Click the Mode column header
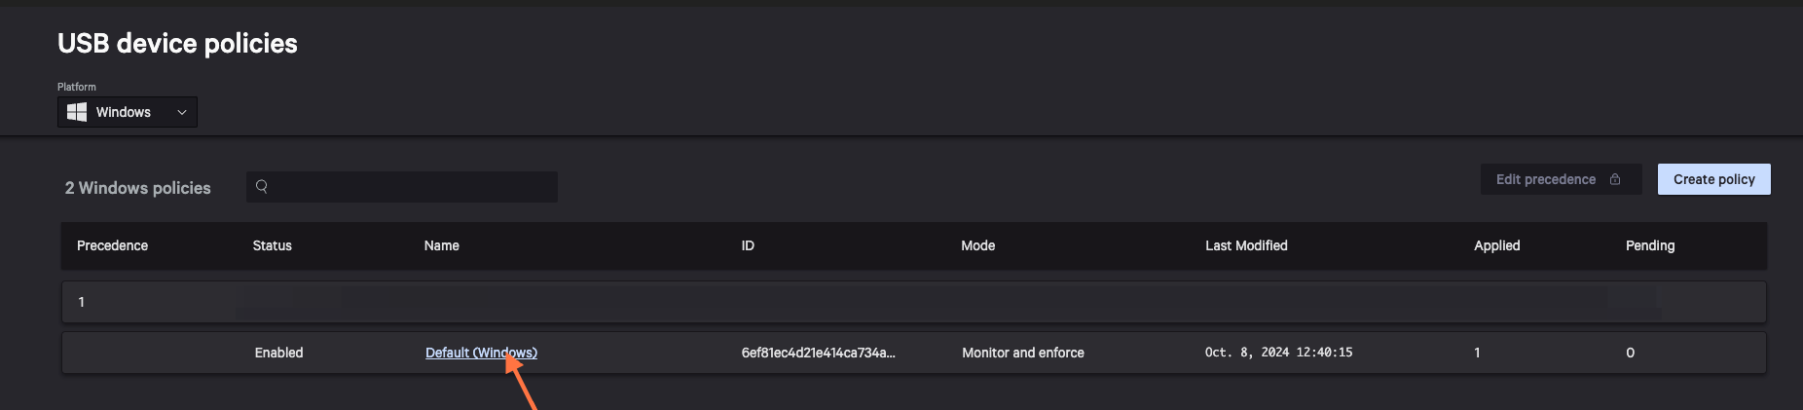The image size is (1803, 410). point(977,245)
